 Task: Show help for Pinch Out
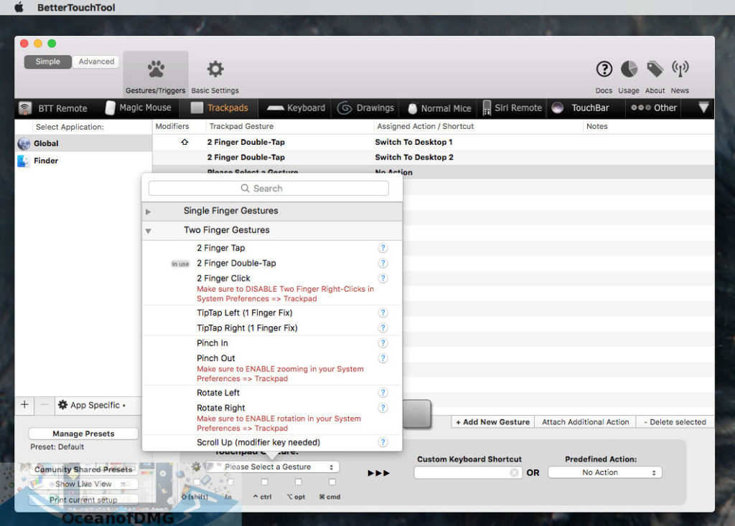pyautogui.click(x=383, y=358)
